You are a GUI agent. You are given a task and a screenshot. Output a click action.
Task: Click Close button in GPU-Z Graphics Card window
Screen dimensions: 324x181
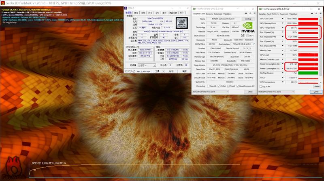tap(250, 92)
